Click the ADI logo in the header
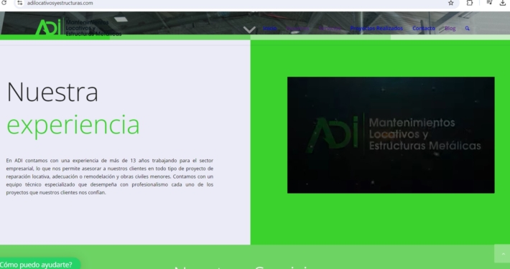This screenshot has height=269, width=510. pos(78,27)
